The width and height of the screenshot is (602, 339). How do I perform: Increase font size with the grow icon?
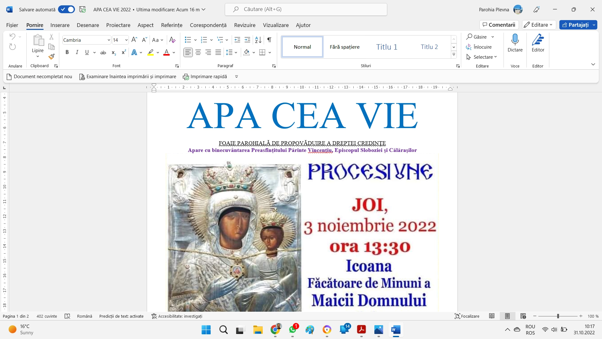click(x=134, y=40)
